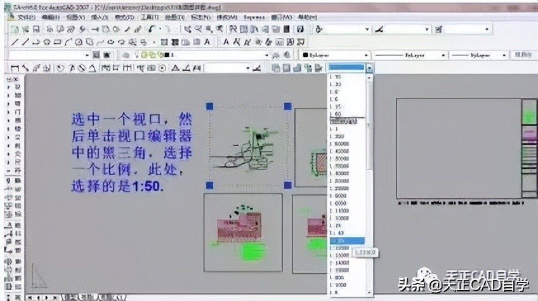
Task: Open the Express menu
Action: pos(254,18)
